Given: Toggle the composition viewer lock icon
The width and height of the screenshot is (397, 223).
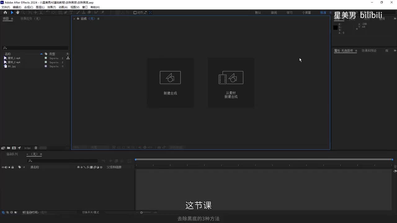Looking at the screenshot, I should tap(78, 19).
